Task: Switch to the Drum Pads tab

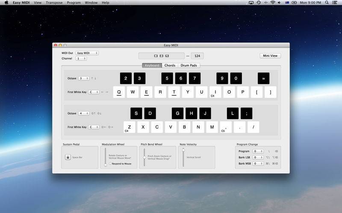Action: coord(189,65)
